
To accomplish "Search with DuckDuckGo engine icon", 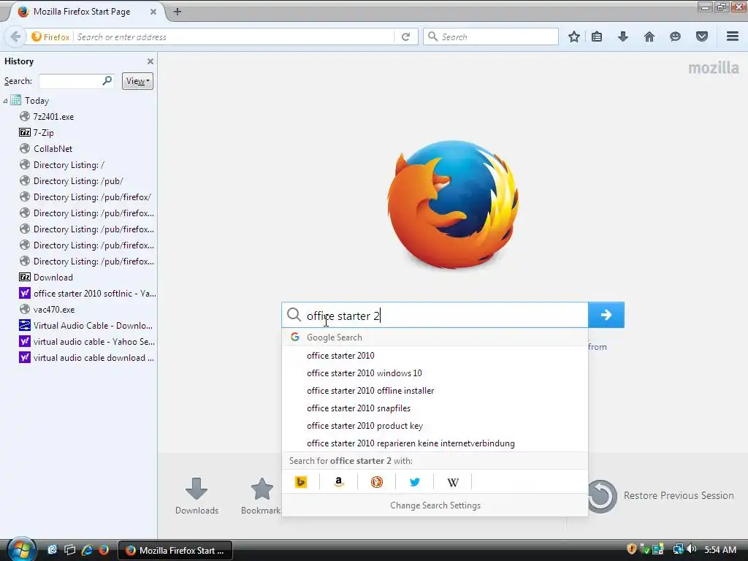I will (x=377, y=482).
